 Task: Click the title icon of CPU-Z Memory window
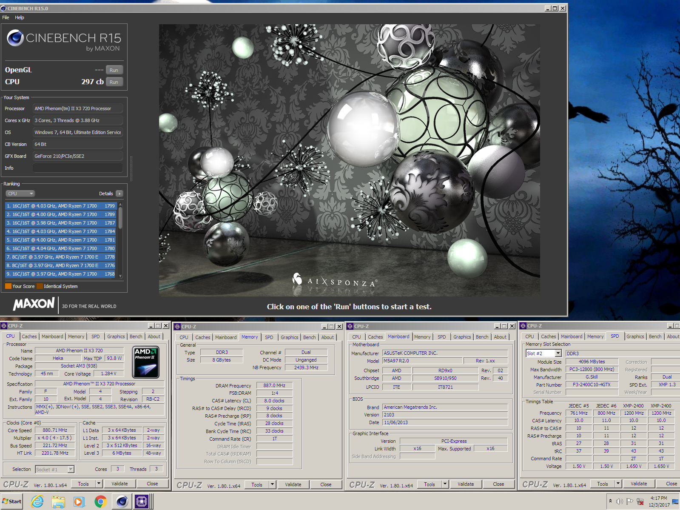(177, 327)
